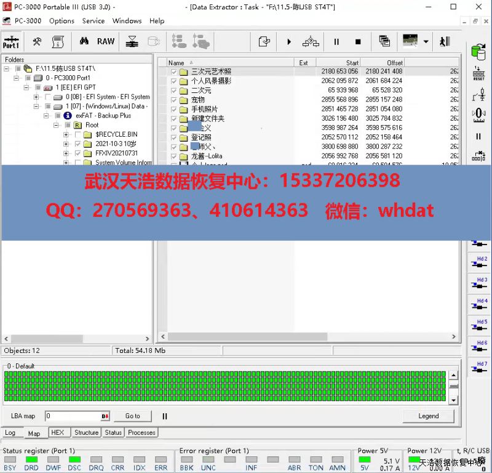Screen dimensions: 492x473
Task: Toggle the $RECYCLE.BIN tree checkbox
Action: pyautogui.click(x=78, y=134)
